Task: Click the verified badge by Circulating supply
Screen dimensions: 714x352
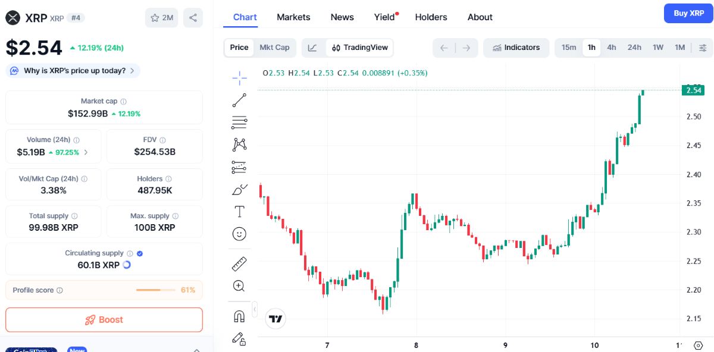Action: (x=140, y=253)
